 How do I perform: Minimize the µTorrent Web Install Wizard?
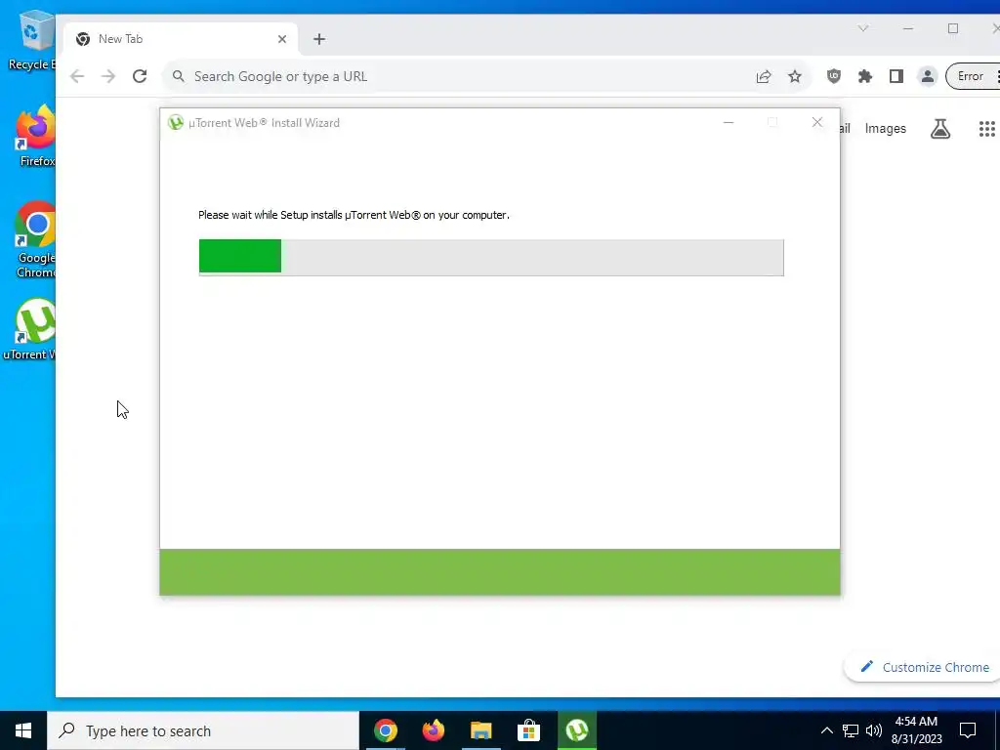tap(729, 122)
